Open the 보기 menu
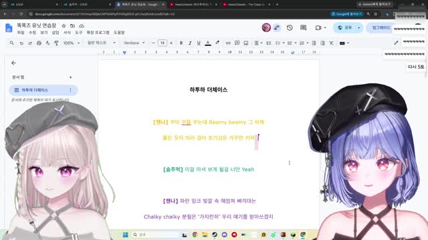 [x=44, y=33]
